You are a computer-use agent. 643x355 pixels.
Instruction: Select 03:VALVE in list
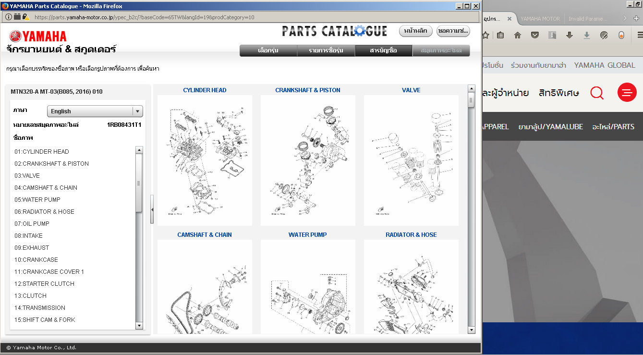coord(74,176)
